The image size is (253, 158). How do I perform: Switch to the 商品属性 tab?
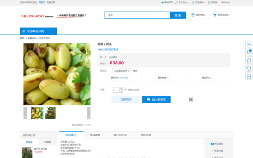pos(71,135)
